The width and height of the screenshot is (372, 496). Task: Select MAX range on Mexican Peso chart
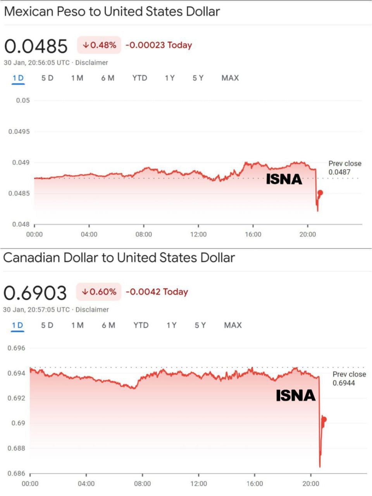[x=230, y=78]
